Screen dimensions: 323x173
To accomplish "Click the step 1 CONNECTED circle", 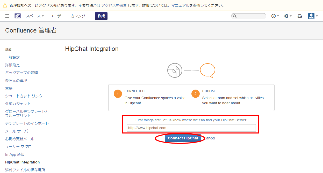I will tap(118, 94).
